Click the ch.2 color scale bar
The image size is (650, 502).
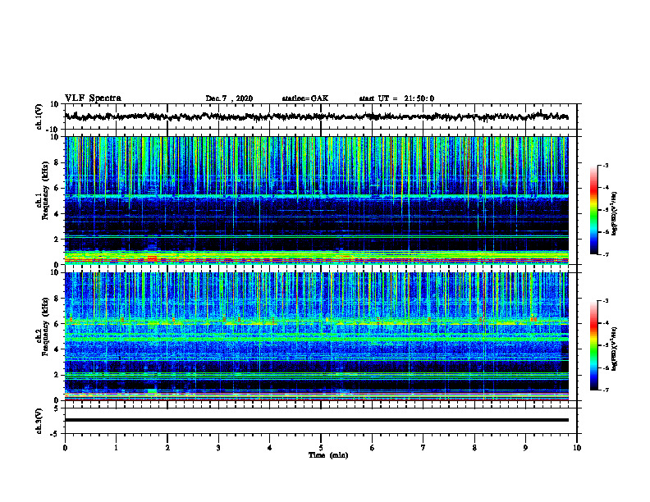594,345
